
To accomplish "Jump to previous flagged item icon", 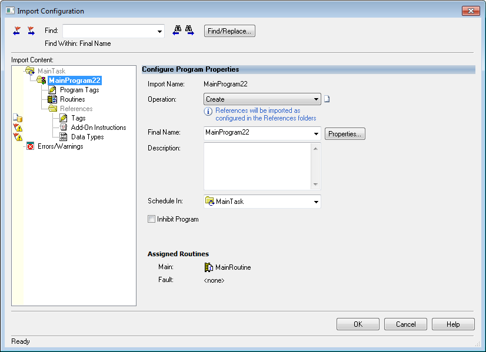I will point(16,31).
